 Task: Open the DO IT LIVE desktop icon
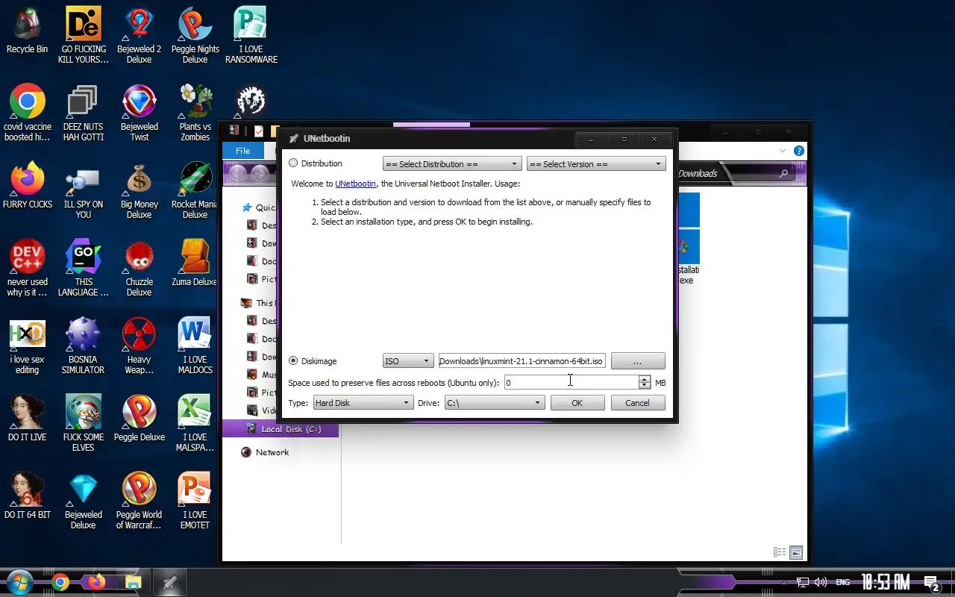tap(27, 418)
